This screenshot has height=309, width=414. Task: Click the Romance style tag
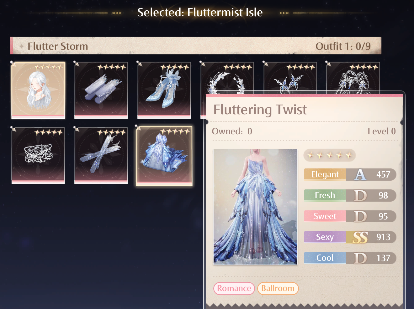[x=234, y=288]
